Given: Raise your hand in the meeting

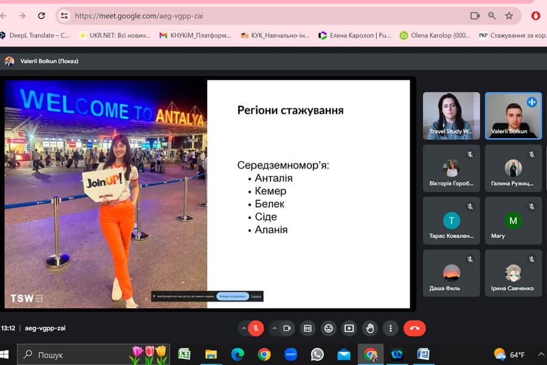Looking at the screenshot, I should click(x=370, y=328).
